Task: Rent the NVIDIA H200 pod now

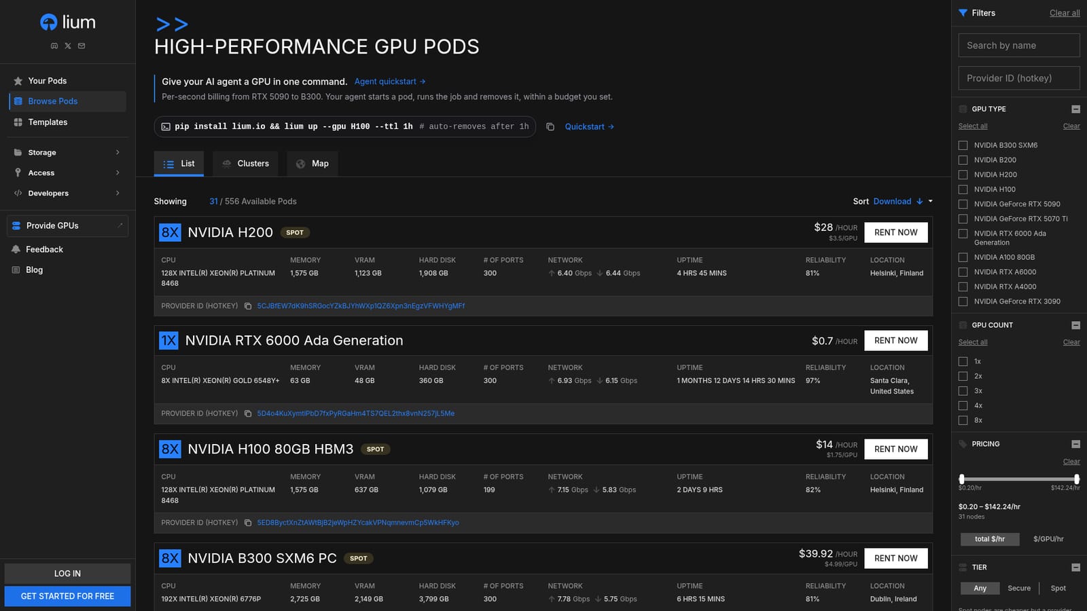Action: point(895,232)
